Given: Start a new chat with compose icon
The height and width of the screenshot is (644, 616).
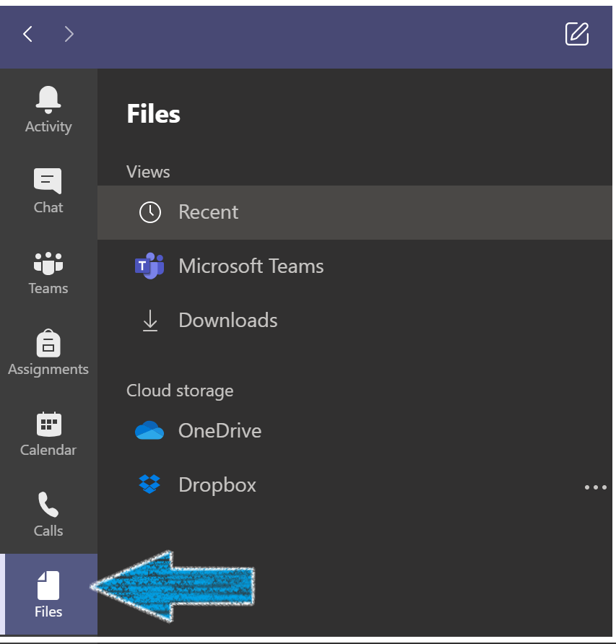Looking at the screenshot, I should (576, 34).
